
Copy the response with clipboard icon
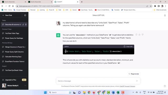point(136,35)
